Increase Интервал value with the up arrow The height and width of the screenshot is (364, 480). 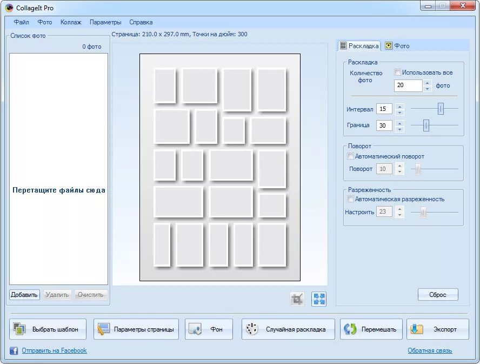click(400, 106)
